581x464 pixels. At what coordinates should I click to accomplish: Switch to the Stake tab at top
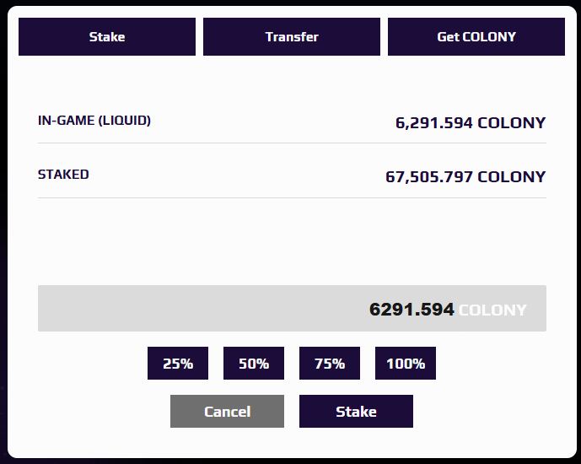click(107, 36)
